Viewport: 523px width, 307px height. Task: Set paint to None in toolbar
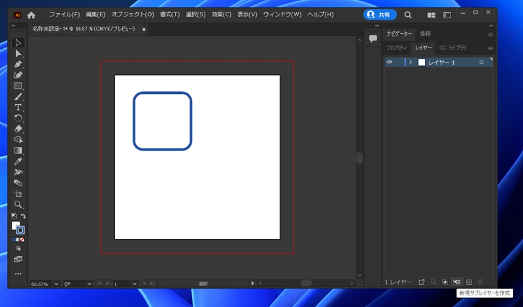(22, 239)
